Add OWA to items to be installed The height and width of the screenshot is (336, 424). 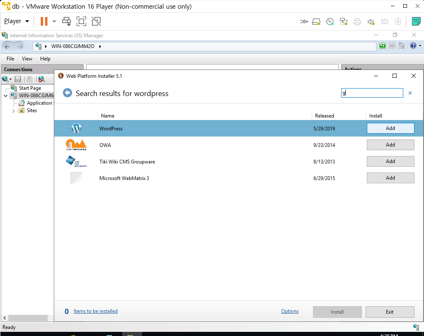[390, 145]
